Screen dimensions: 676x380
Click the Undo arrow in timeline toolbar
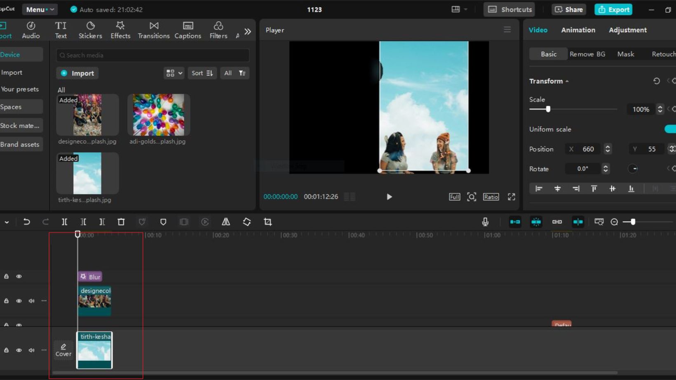[x=27, y=222]
